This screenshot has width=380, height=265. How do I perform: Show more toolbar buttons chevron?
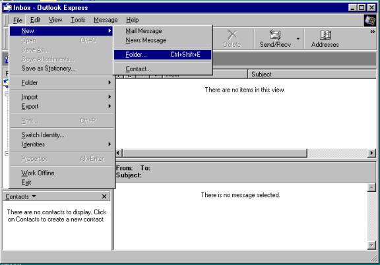[x=373, y=32]
